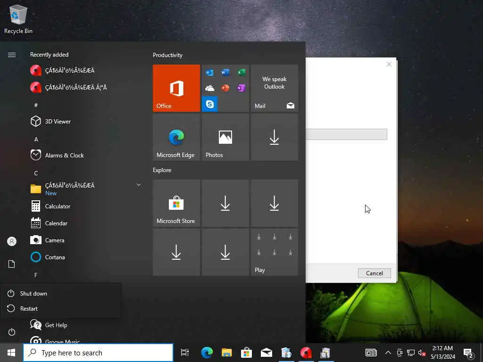Open the notification center
Image resolution: width=483 pixels, height=362 pixels.
pos(468,353)
